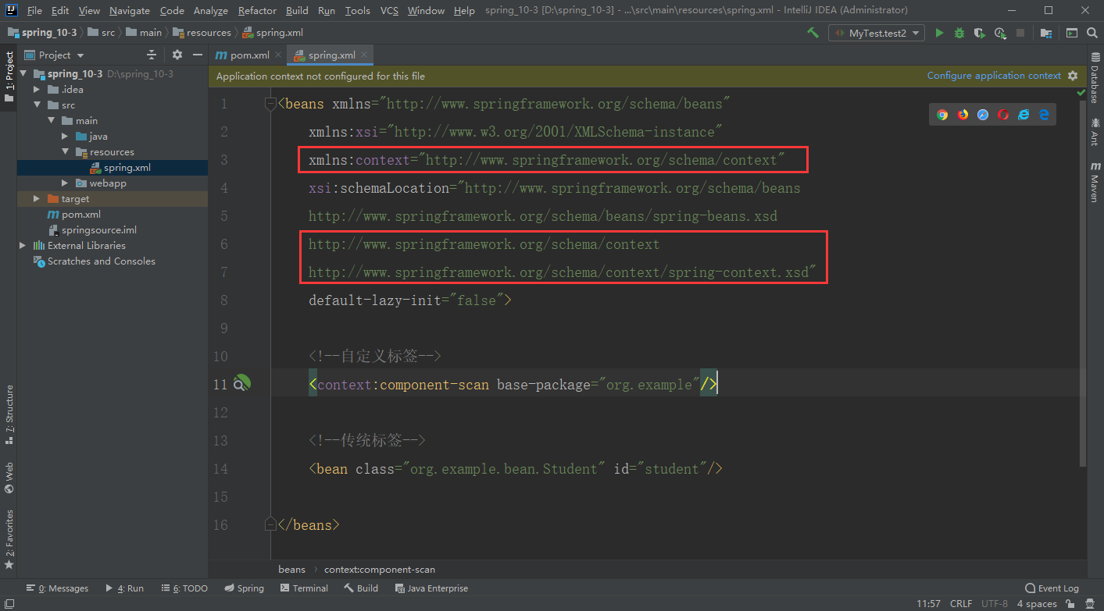Open the MyTest.test2 run configuration dropdown
1104x611 pixels.
pos(877,33)
